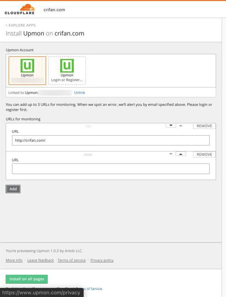Grab the first URL row drag handle
This screenshot has width=226, height=297.
click(x=88, y=126)
